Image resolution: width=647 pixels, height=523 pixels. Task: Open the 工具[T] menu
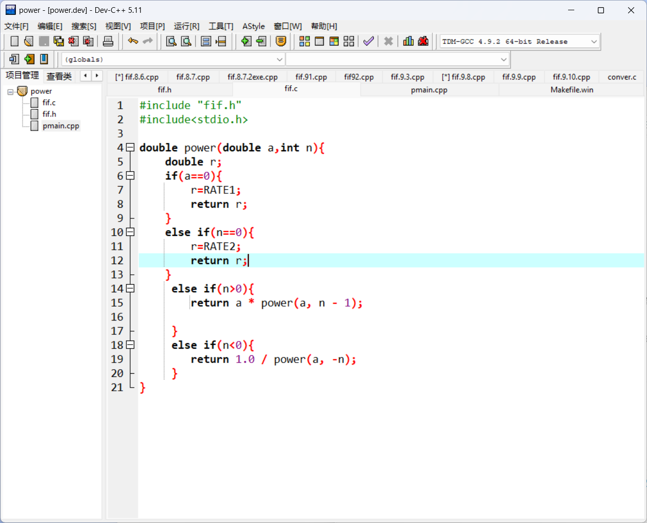(x=221, y=26)
